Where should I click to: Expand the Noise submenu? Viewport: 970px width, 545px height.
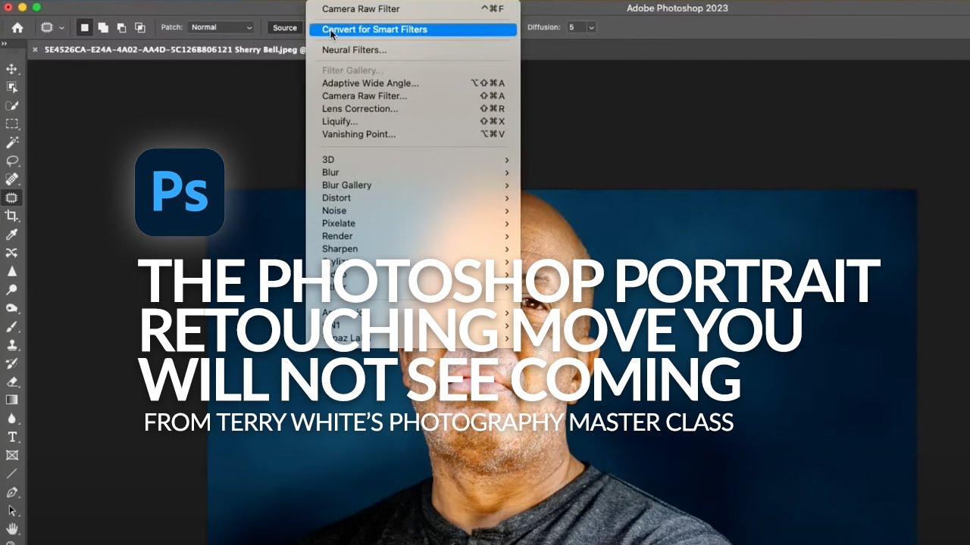tap(413, 210)
